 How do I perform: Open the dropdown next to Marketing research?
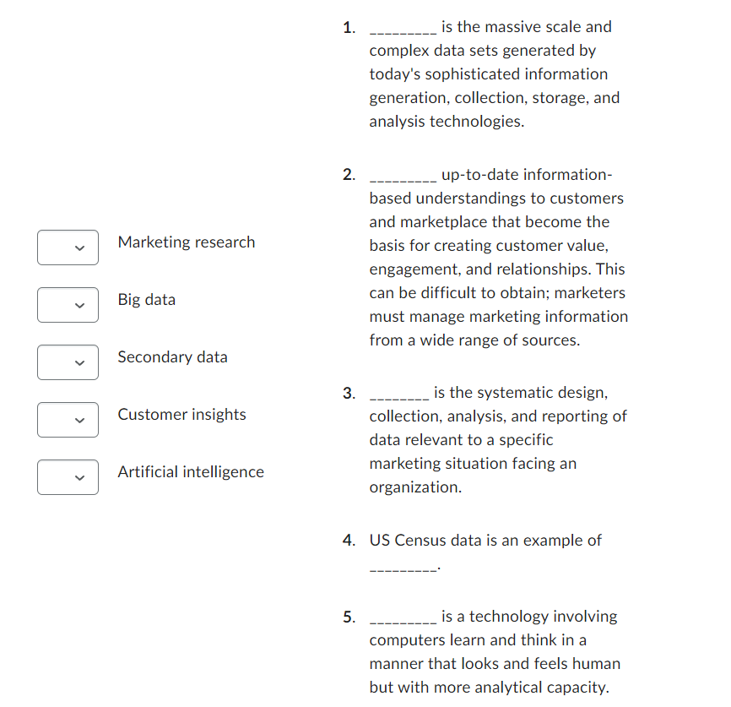[68, 247]
